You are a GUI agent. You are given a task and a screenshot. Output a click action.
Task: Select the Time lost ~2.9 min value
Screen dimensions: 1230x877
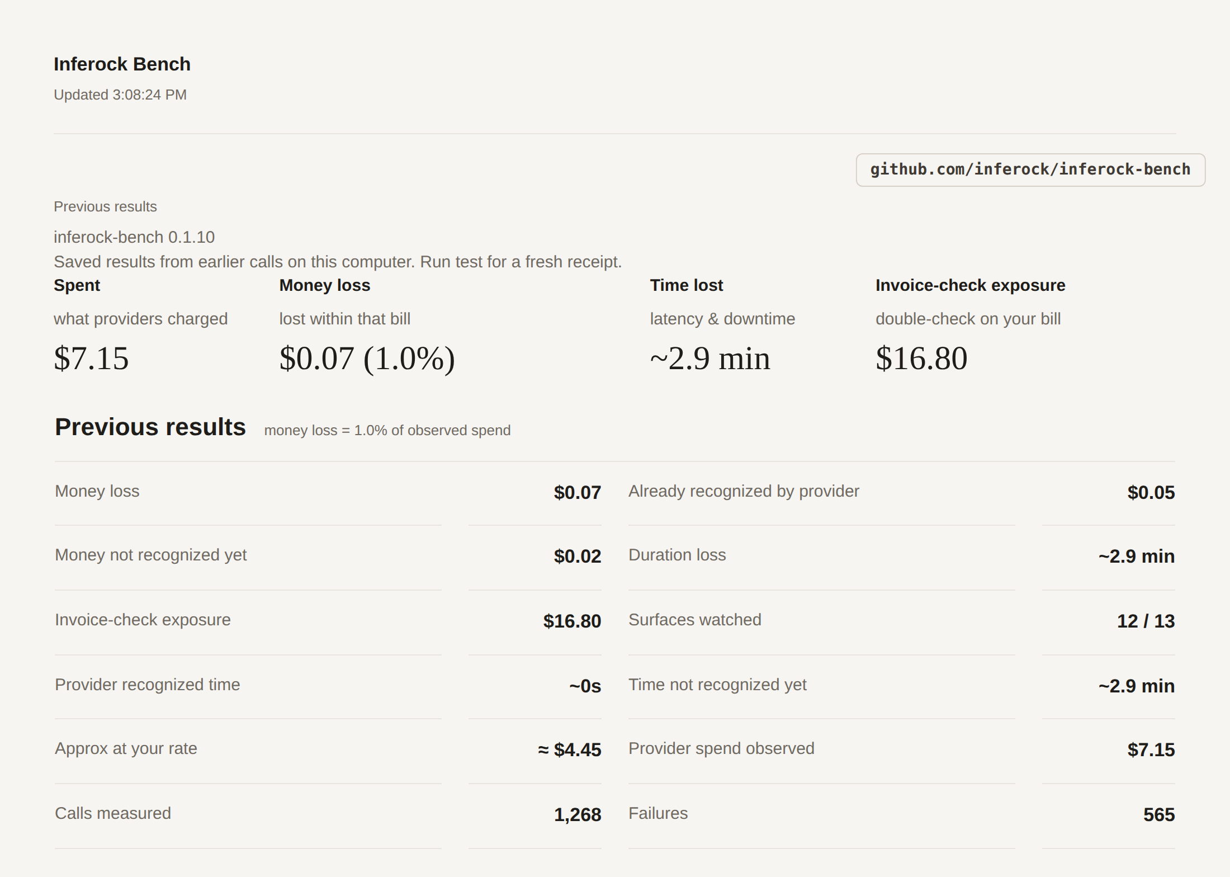point(710,358)
